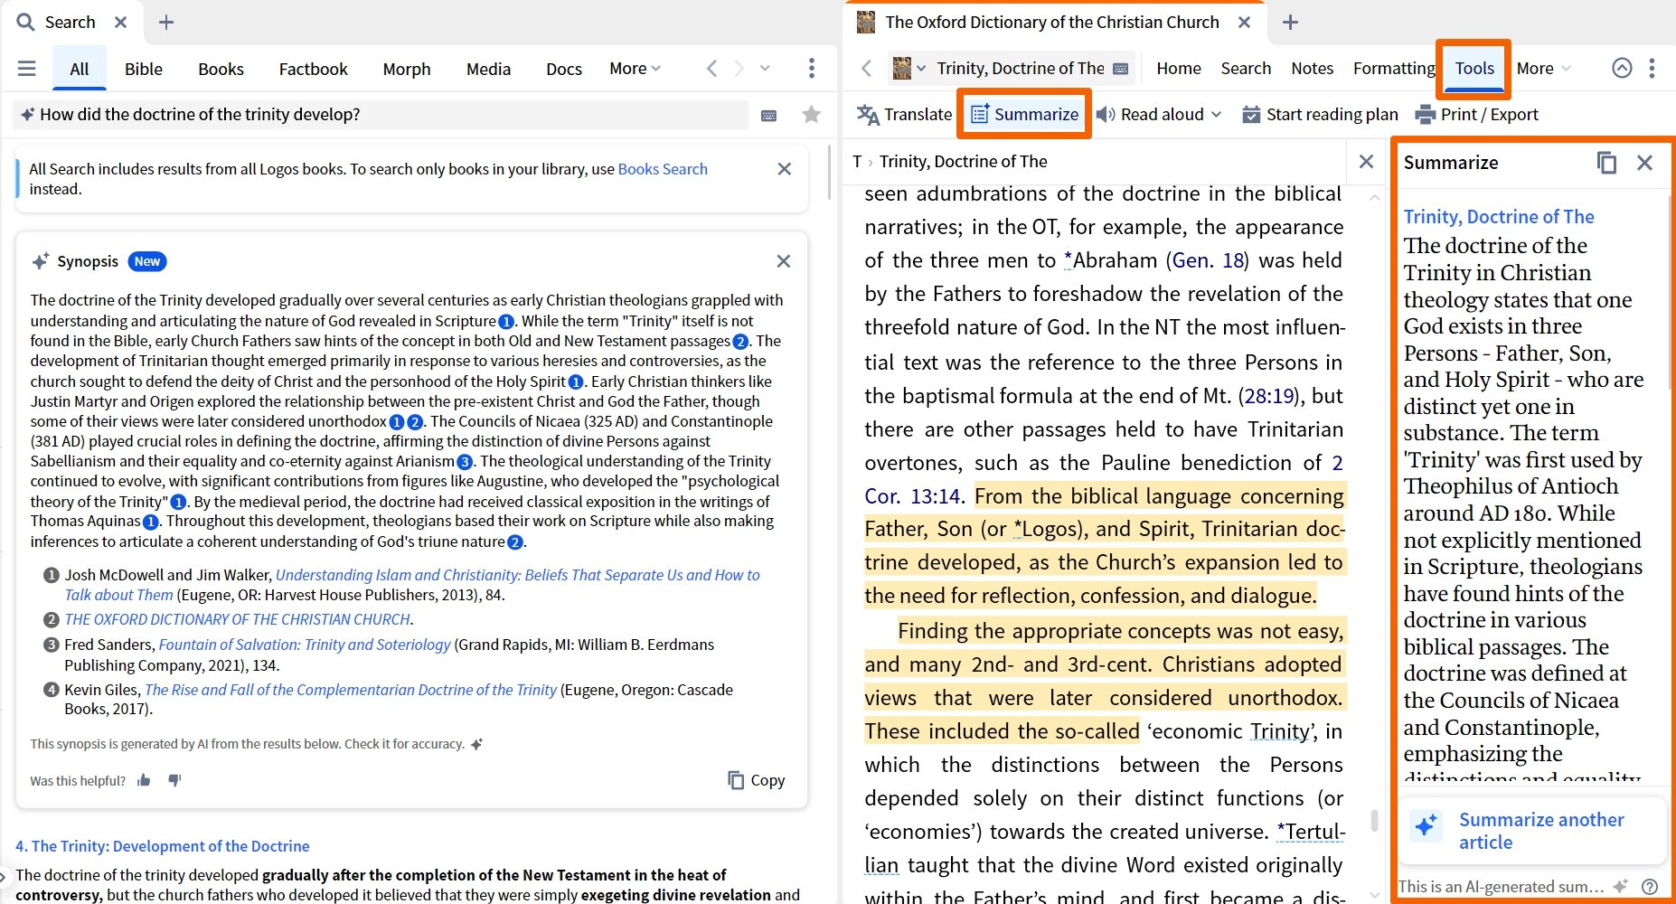Viewport: 1676px width, 904px height.
Task: Go forward in search history
Action: (x=739, y=69)
